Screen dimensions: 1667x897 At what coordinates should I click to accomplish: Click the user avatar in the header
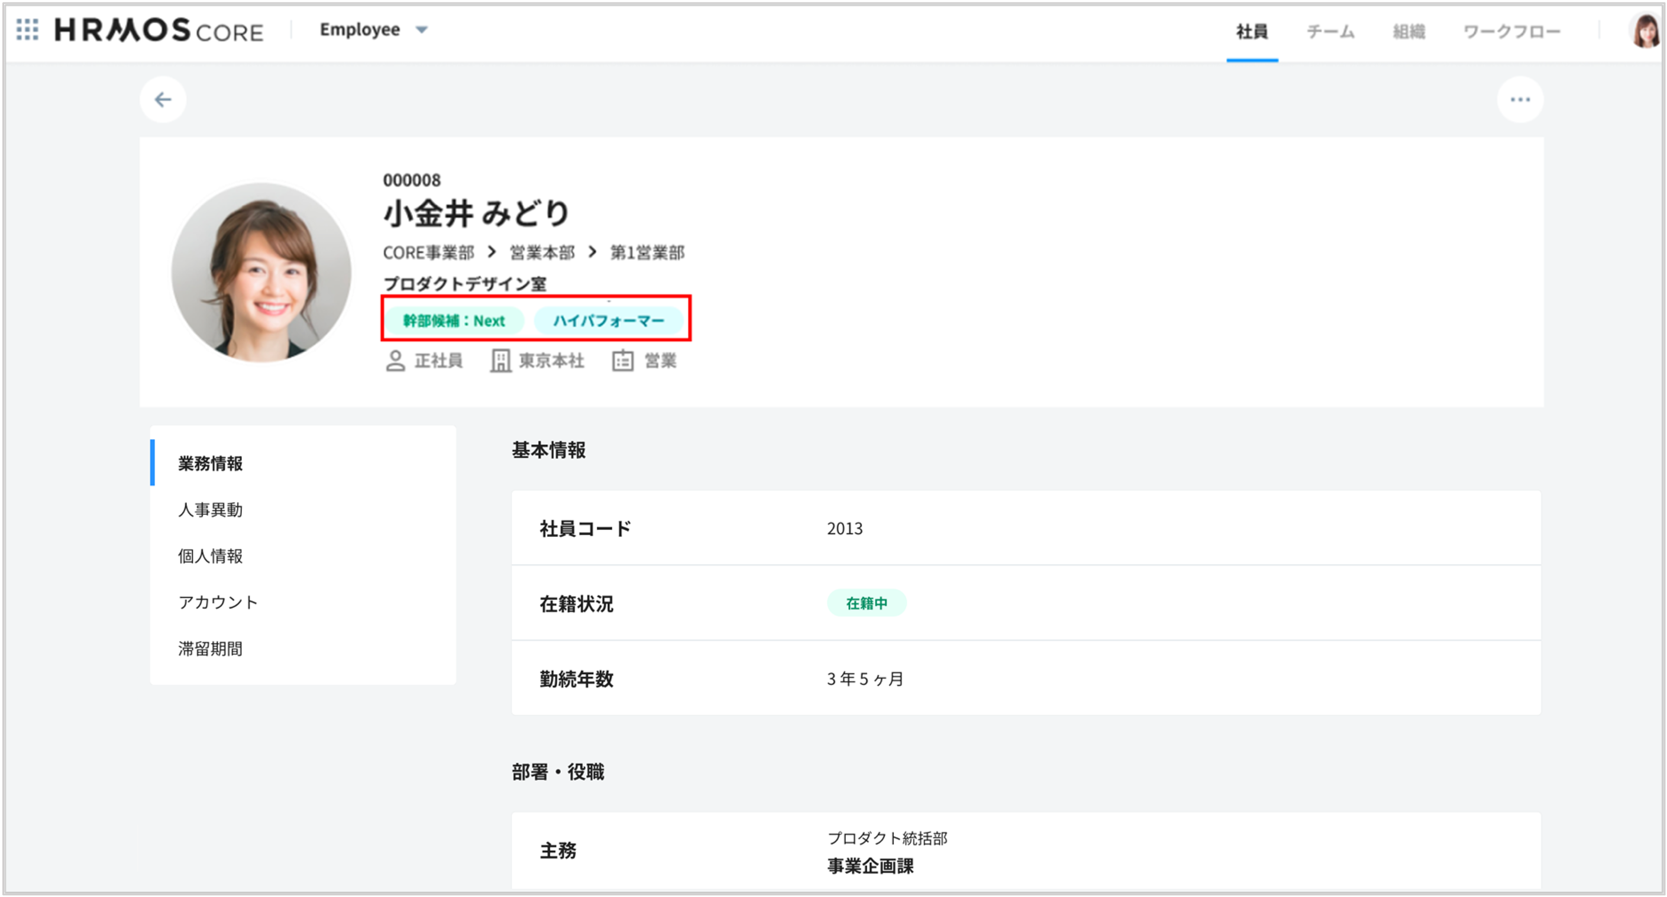(1645, 31)
